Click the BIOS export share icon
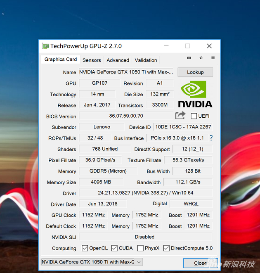Image resolution: width=260 pixels, height=273 pixels. [180, 115]
